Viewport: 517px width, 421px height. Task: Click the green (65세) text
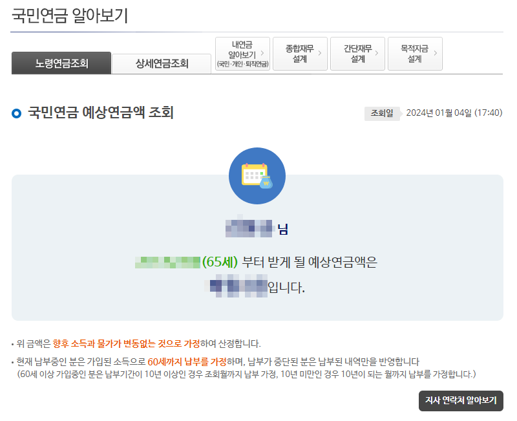[220, 262]
